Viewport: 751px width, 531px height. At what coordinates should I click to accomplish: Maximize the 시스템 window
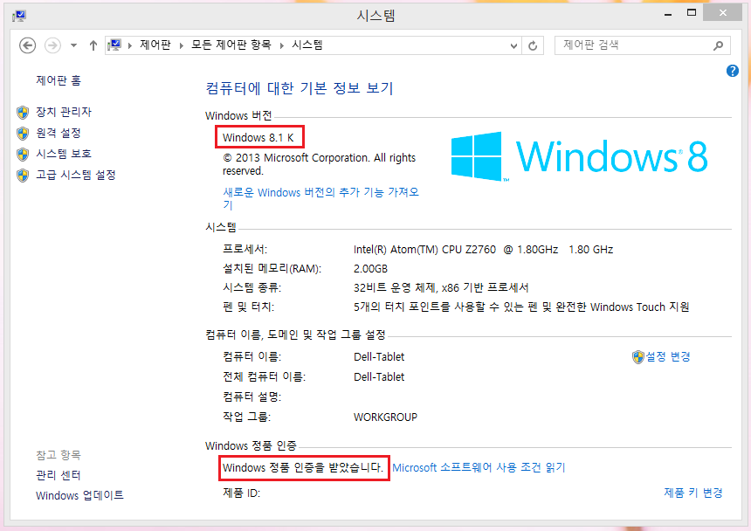click(x=692, y=13)
